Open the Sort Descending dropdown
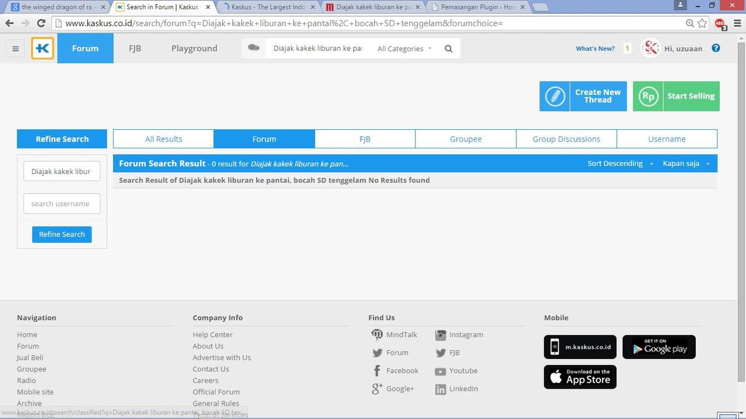The height and width of the screenshot is (419, 746). point(620,164)
